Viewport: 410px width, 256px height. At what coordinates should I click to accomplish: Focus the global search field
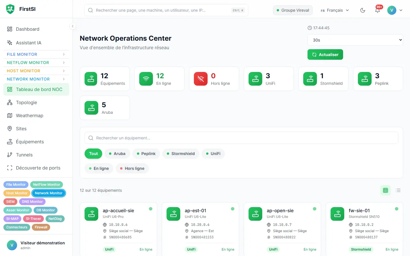166,10
